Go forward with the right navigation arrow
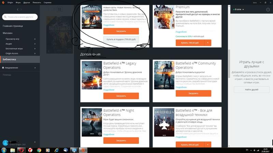 [x=21, y=10]
